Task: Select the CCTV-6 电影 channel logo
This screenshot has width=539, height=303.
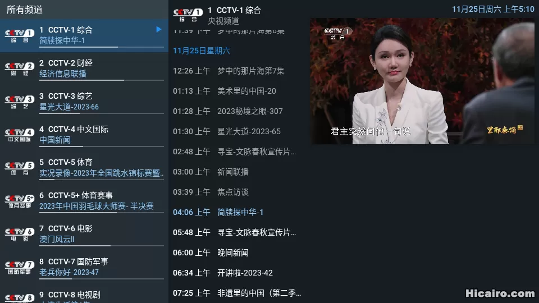Action: pyautogui.click(x=20, y=234)
